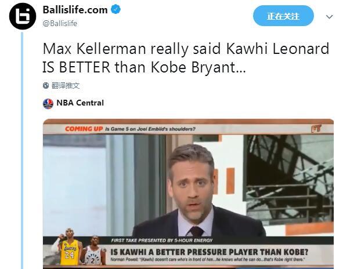343x269 pixels.
Task: Play the Max Kellerman video thumbnail
Action: coord(188,194)
